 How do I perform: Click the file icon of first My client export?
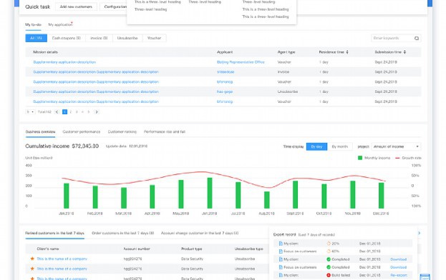pos(281,244)
